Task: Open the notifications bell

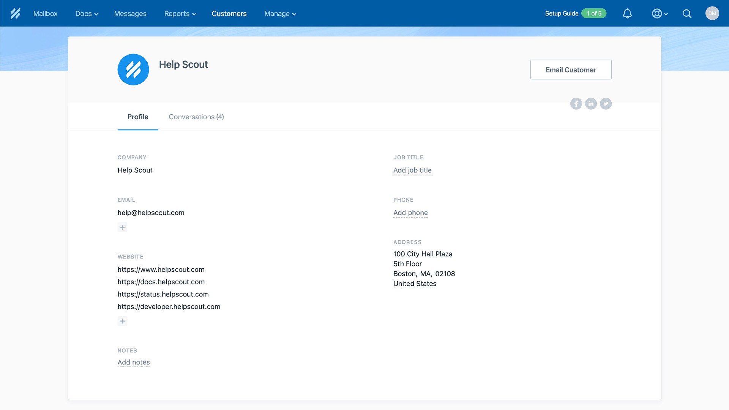Action: coord(627,14)
